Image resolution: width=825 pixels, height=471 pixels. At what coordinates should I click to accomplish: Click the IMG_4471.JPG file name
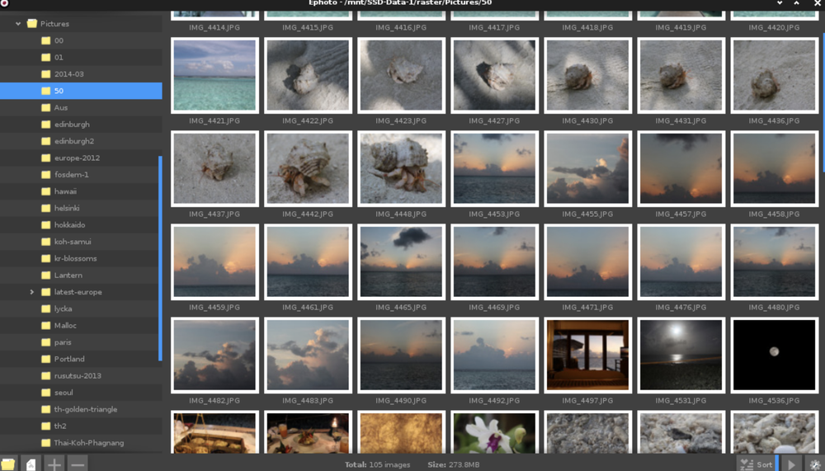(587, 308)
